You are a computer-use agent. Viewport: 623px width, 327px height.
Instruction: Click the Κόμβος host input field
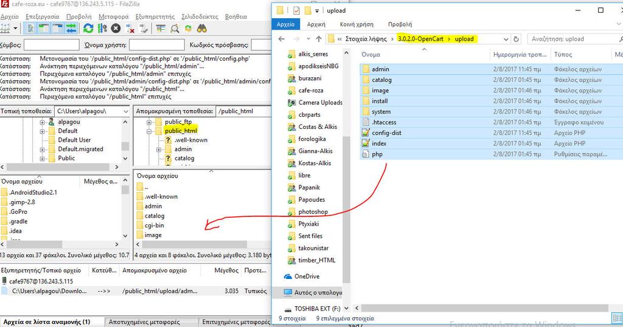point(52,45)
